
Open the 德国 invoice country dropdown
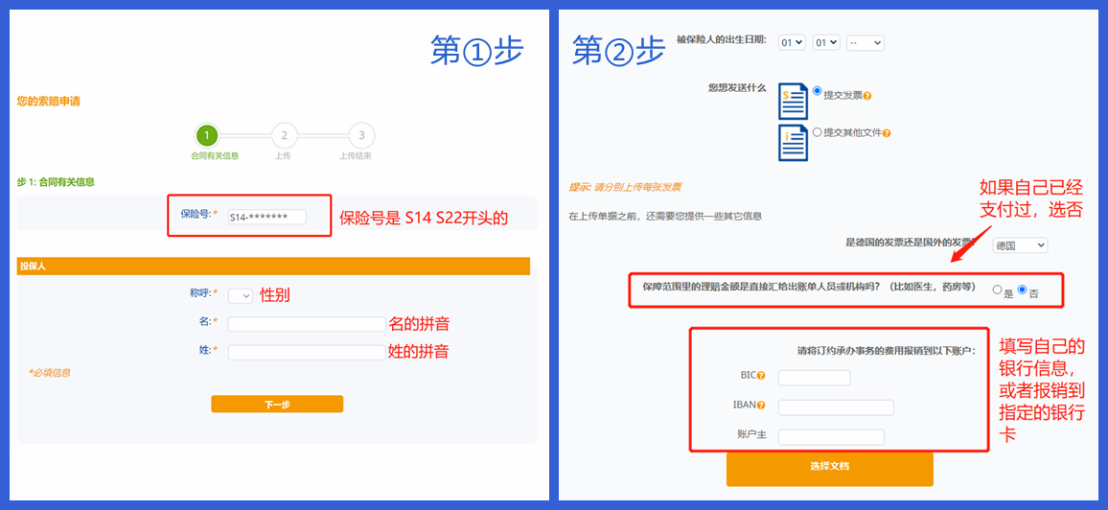point(1020,245)
